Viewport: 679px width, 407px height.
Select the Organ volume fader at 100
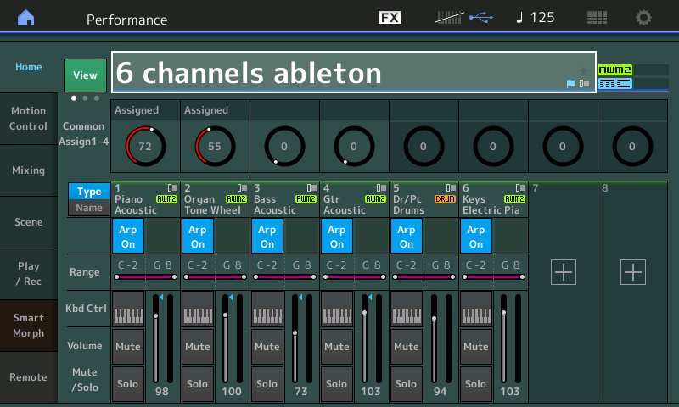coord(225,338)
